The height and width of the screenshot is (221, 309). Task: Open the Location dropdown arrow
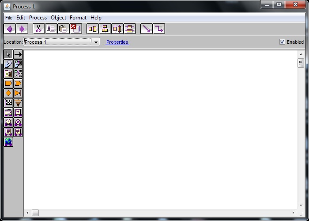[x=96, y=42]
